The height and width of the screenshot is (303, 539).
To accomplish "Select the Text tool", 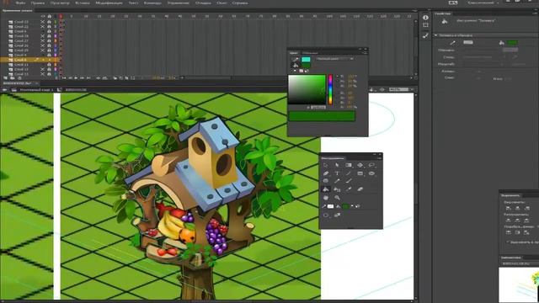I will (337, 173).
